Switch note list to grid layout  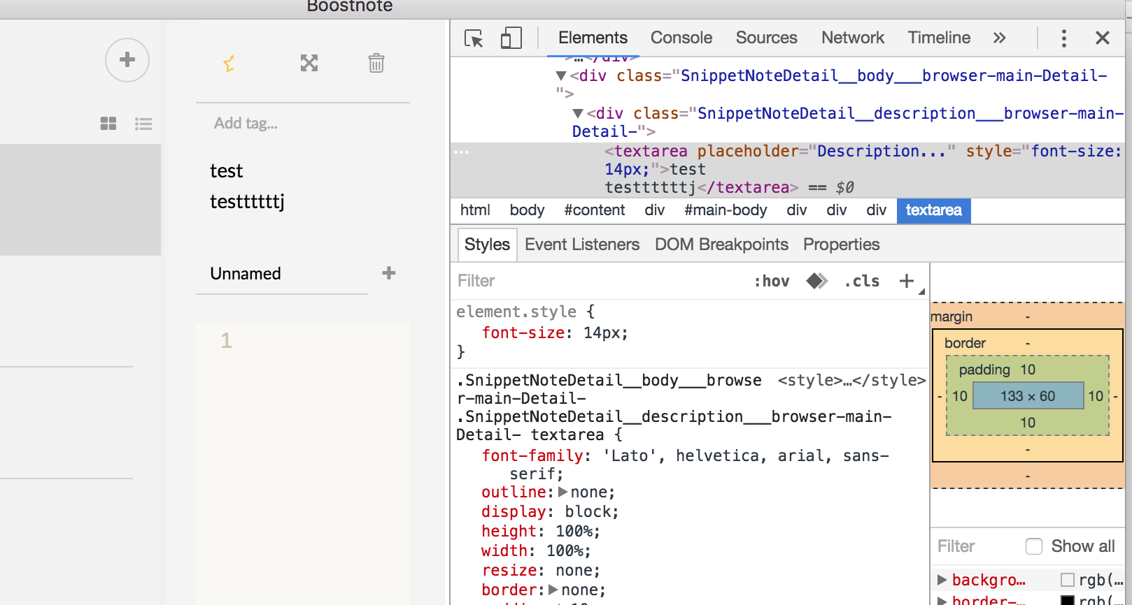coord(108,124)
